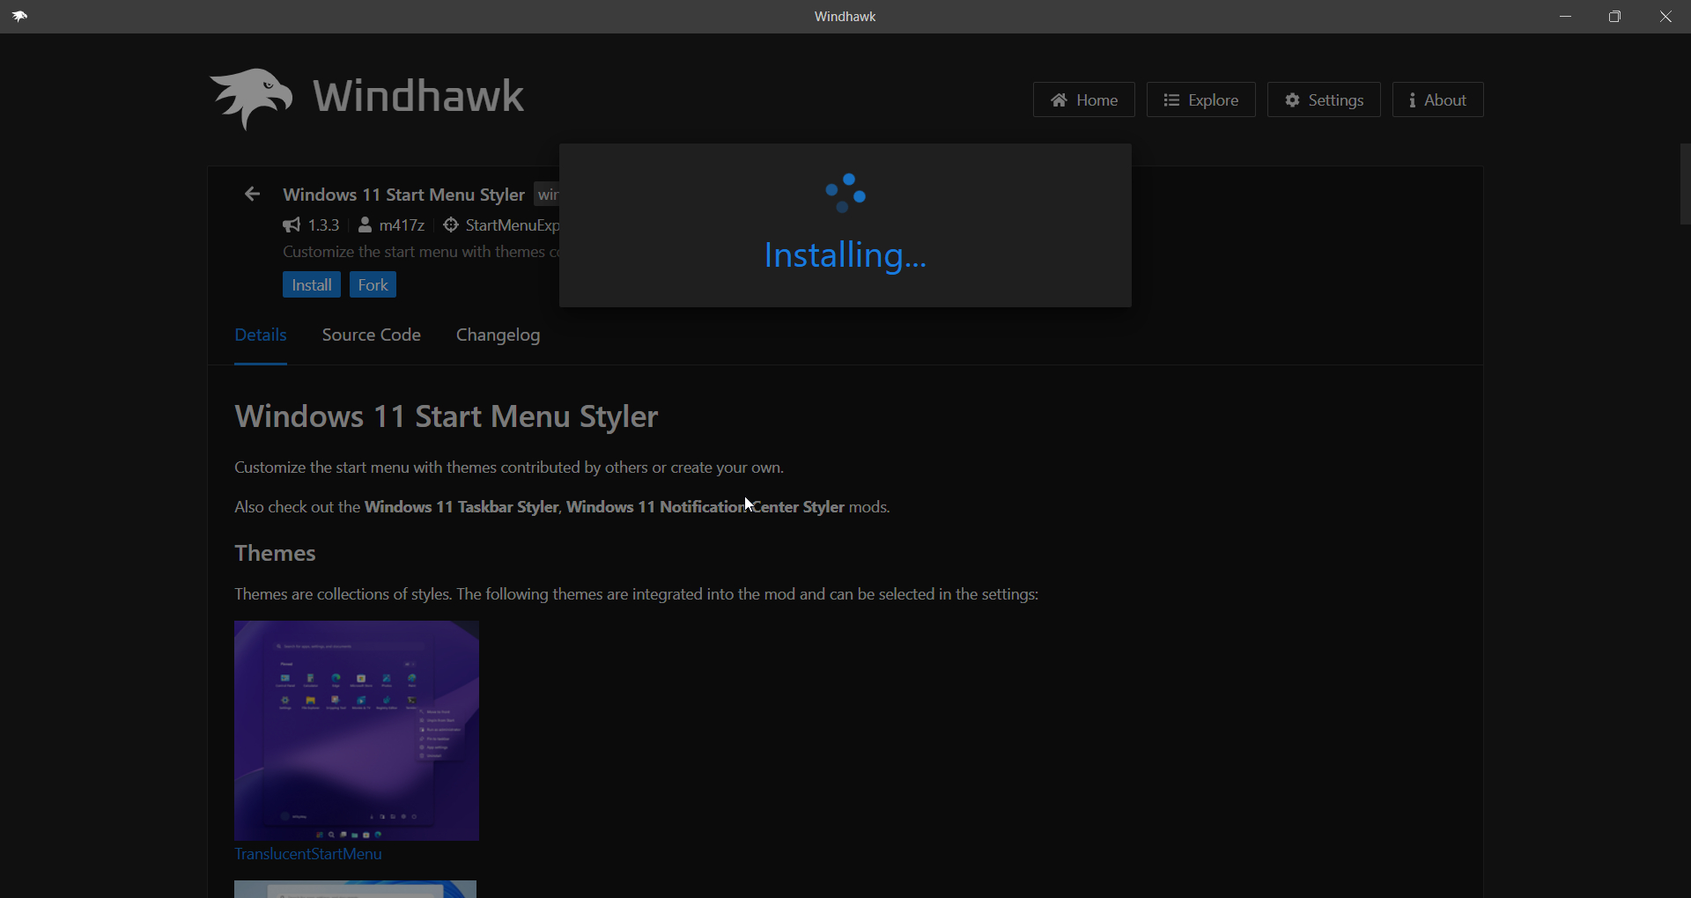Switch to the Changelog tab

point(498,335)
